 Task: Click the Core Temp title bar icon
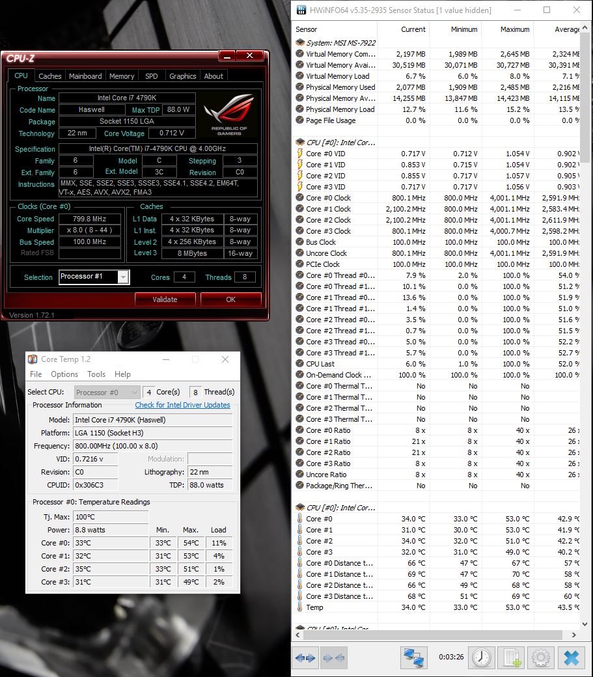[x=33, y=359]
